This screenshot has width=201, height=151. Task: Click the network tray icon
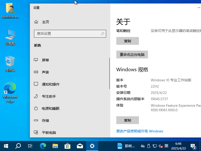pyautogui.click(x=155, y=146)
